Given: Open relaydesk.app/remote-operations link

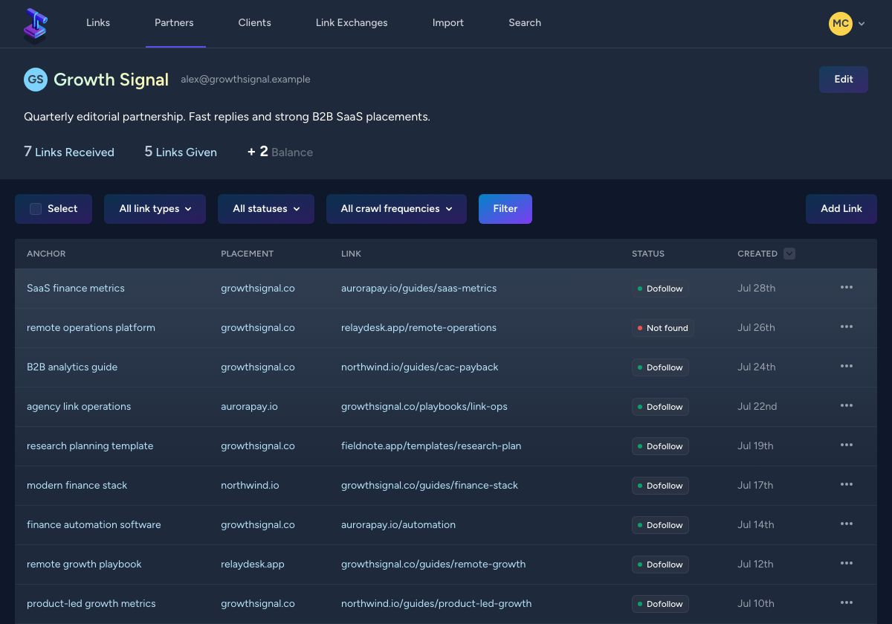Looking at the screenshot, I should 418,327.
